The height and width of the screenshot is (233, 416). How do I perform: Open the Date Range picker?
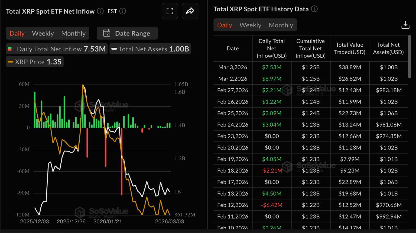click(x=132, y=33)
